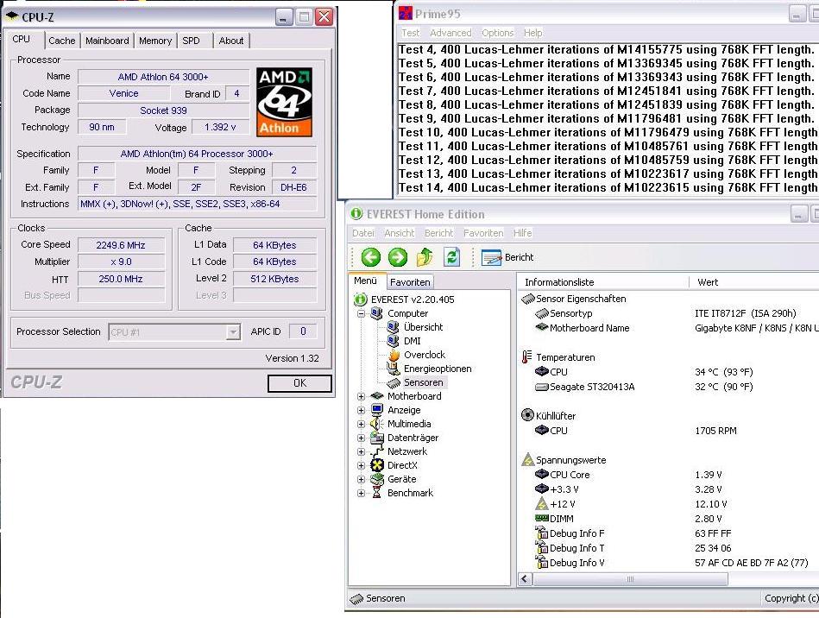The width and height of the screenshot is (819, 618).
Task: Open the EVEREST Ansicht menu
Action: coord(399,233)
